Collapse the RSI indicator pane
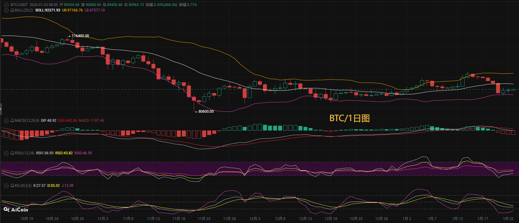Screen dimensions: 519x223 pyautogui.click(x=6, y=153)
